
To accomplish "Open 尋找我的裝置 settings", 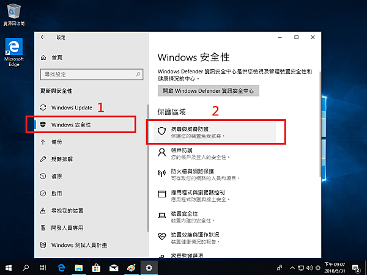I will click(67, 210).
